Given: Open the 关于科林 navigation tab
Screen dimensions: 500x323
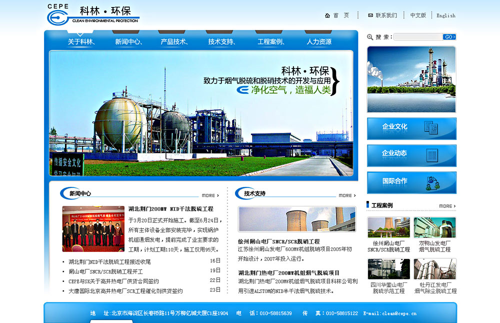Looking at the screenshot, I should [x=81, y=42].
